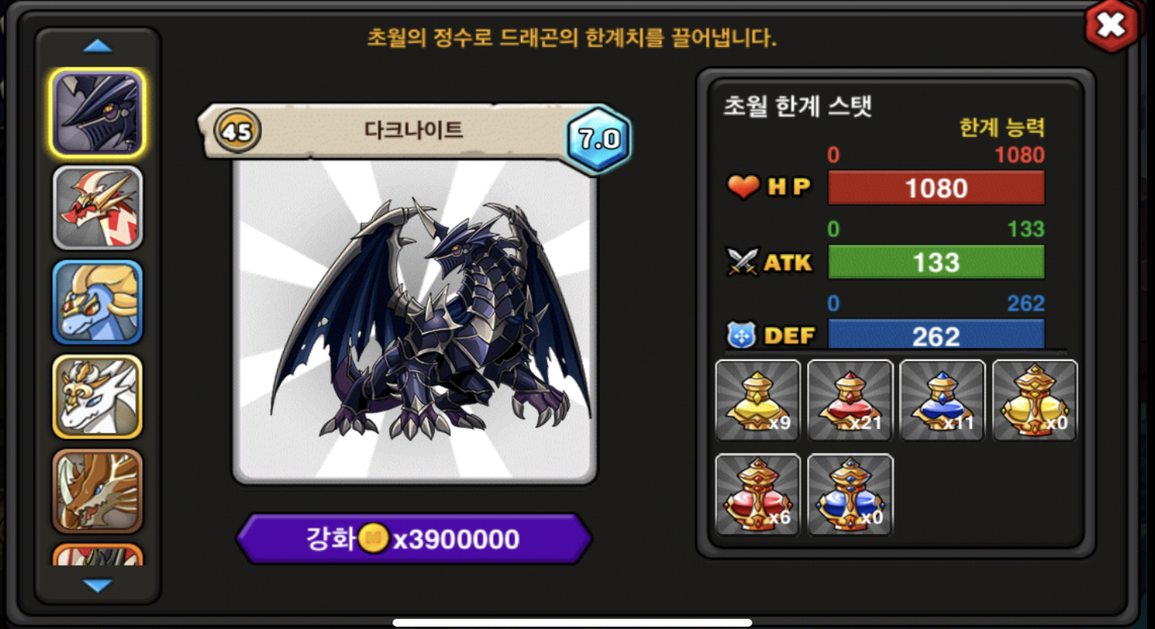Tap the 강화 upgrade button costing 3900000
This screenshot has height=629, width=1155.
[414, 539]
